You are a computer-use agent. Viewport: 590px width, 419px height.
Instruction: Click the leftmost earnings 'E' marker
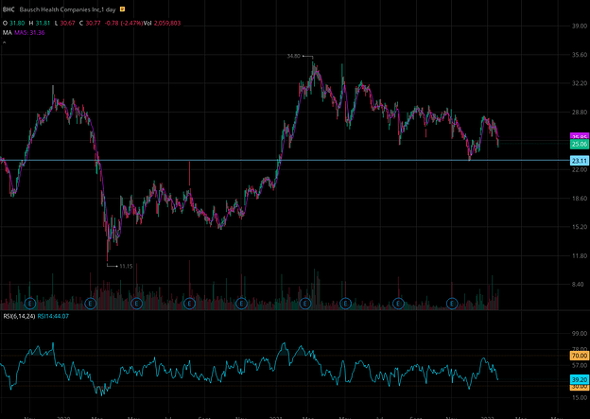click(x=30, y=303)
